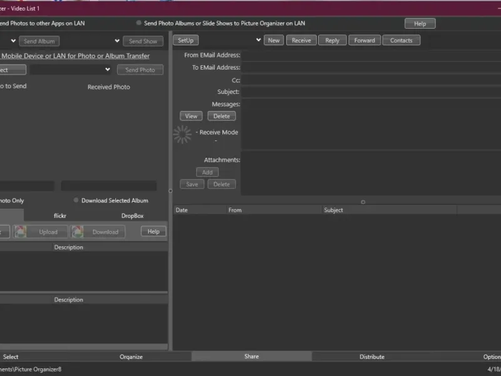
Task: Click vertical splitter handle between panels
Action: [170, 191]
